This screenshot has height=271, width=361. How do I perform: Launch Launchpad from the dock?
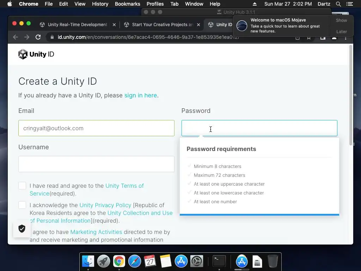point(103,261)
